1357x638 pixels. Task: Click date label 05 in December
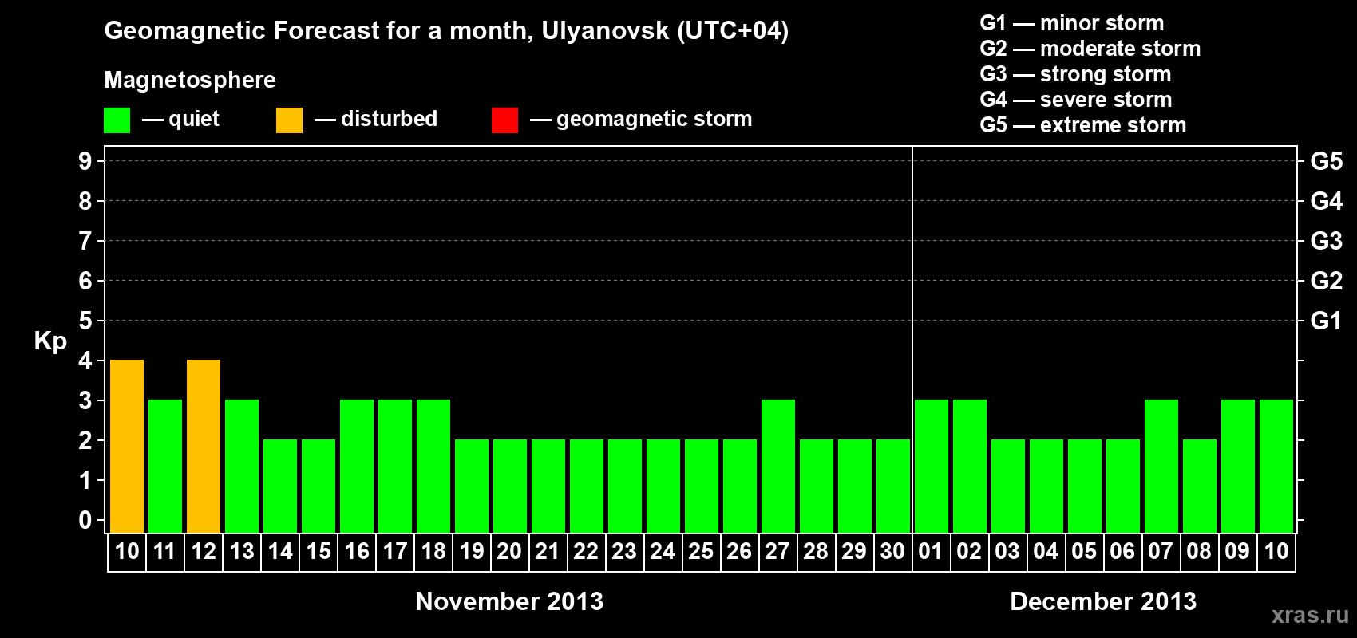[1084, 551]
